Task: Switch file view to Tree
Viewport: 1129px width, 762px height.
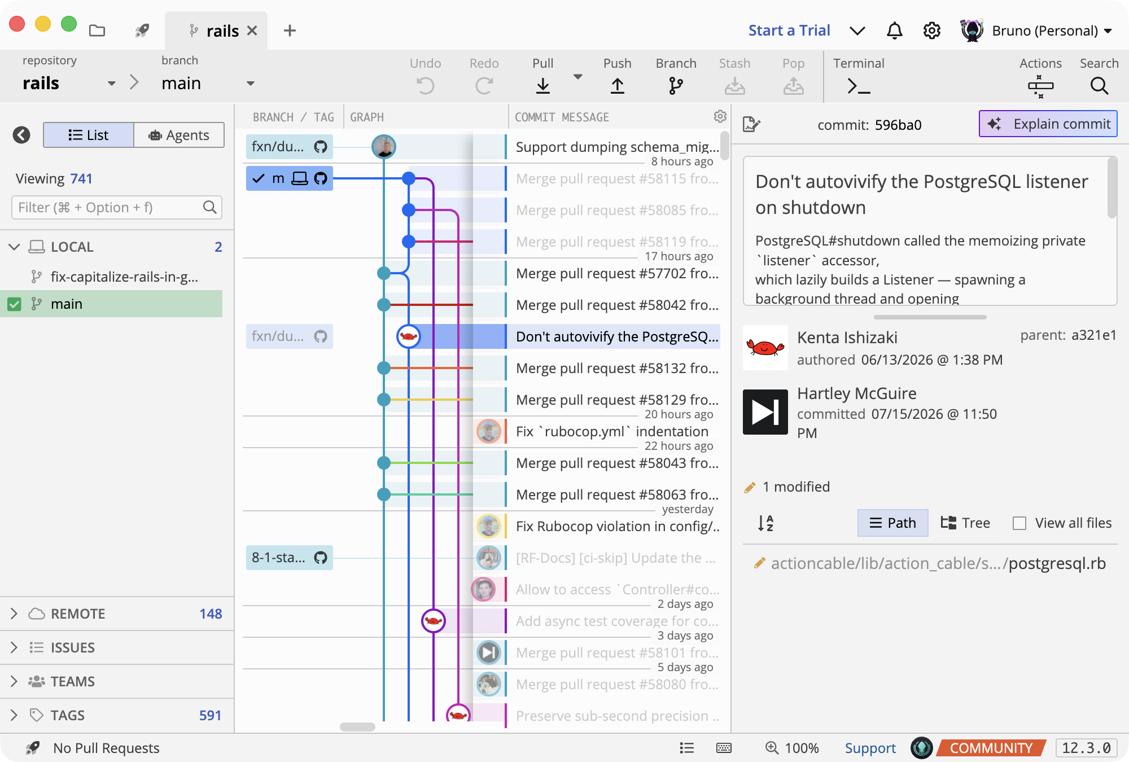Action: point(965,523)
